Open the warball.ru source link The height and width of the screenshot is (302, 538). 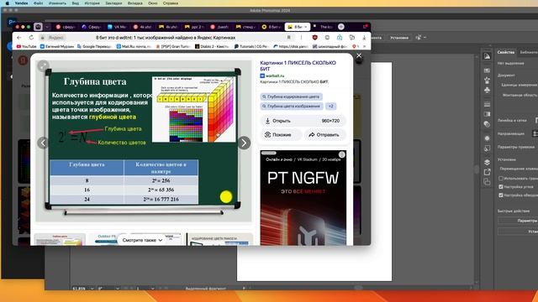[275, 75]
